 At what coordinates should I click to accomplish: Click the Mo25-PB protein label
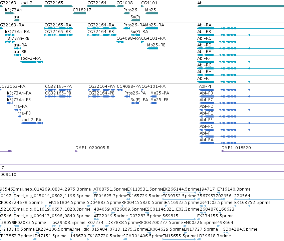160,100
